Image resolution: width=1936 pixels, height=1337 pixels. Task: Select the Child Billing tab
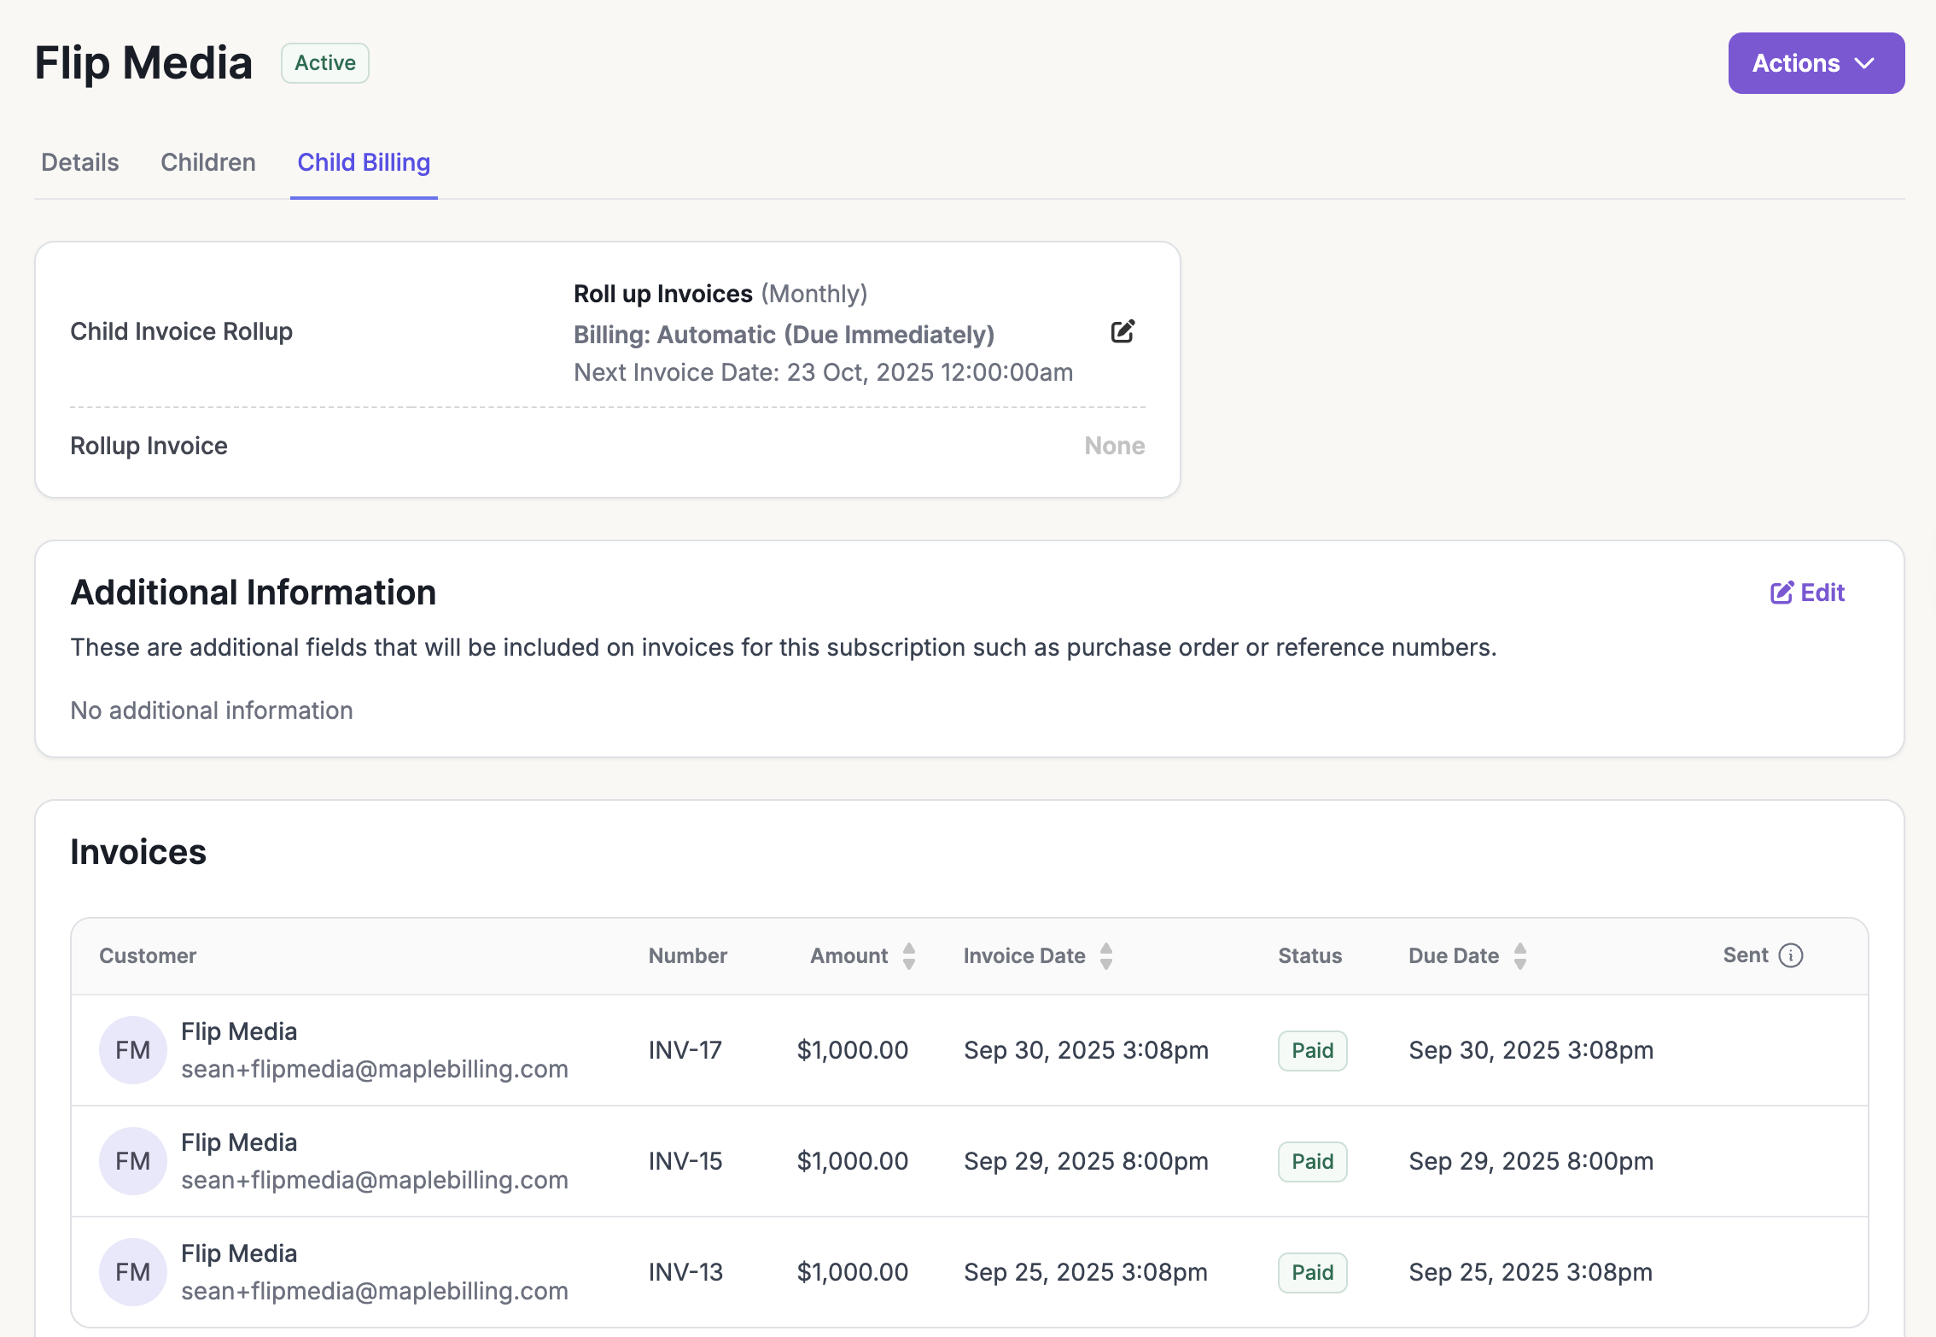click(364, 162)
